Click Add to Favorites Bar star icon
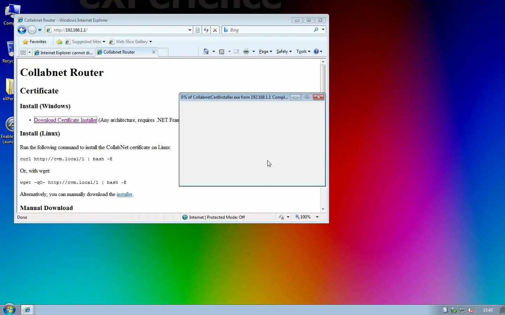This screenshot has width=505, height=315. click(60, 42)
